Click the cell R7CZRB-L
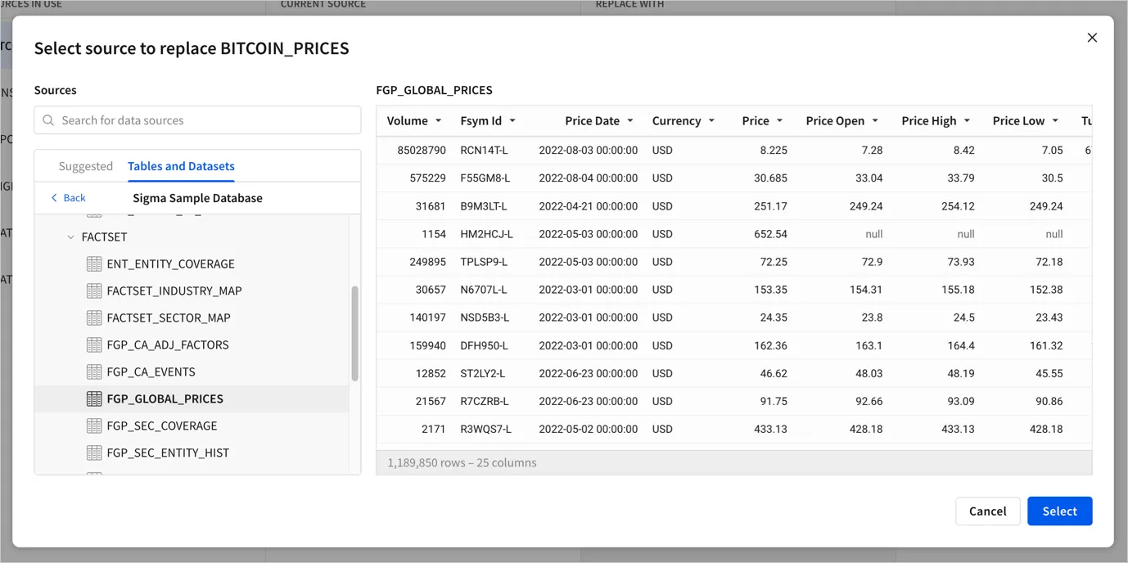This screenshot has width=1128, height=563. click(485, 401)
